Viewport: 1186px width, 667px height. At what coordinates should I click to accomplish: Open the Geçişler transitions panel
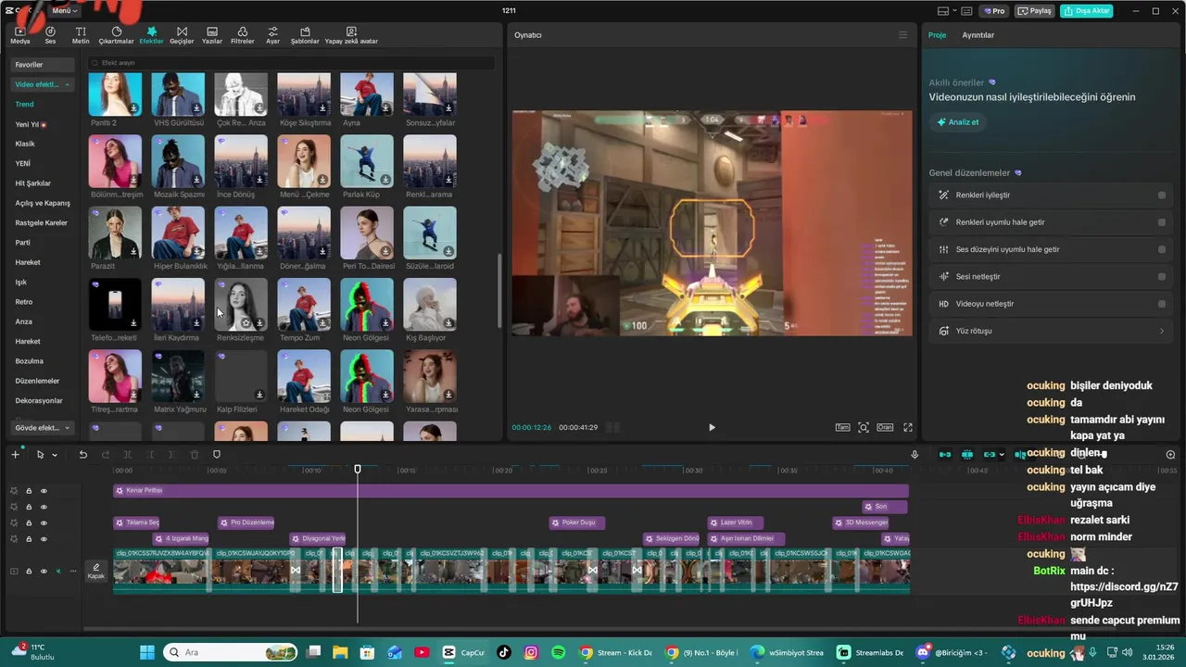182,35
